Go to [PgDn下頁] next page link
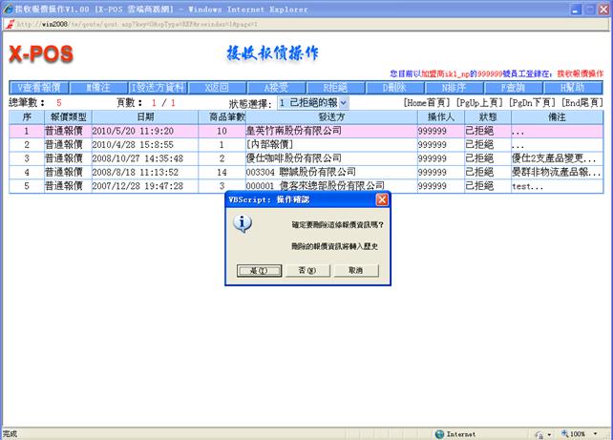 click(530, 102)
